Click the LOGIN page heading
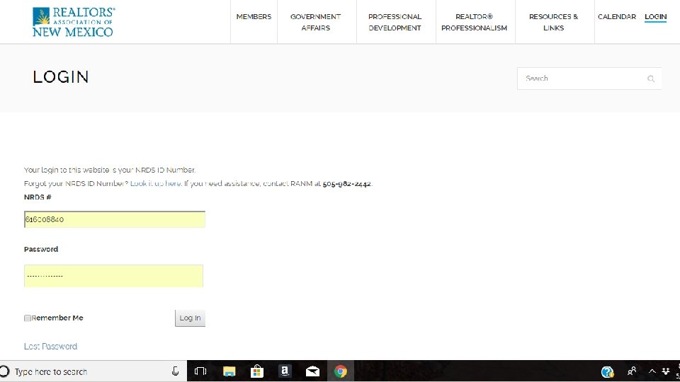Screen dimensions: 680x382 (61, 77)
